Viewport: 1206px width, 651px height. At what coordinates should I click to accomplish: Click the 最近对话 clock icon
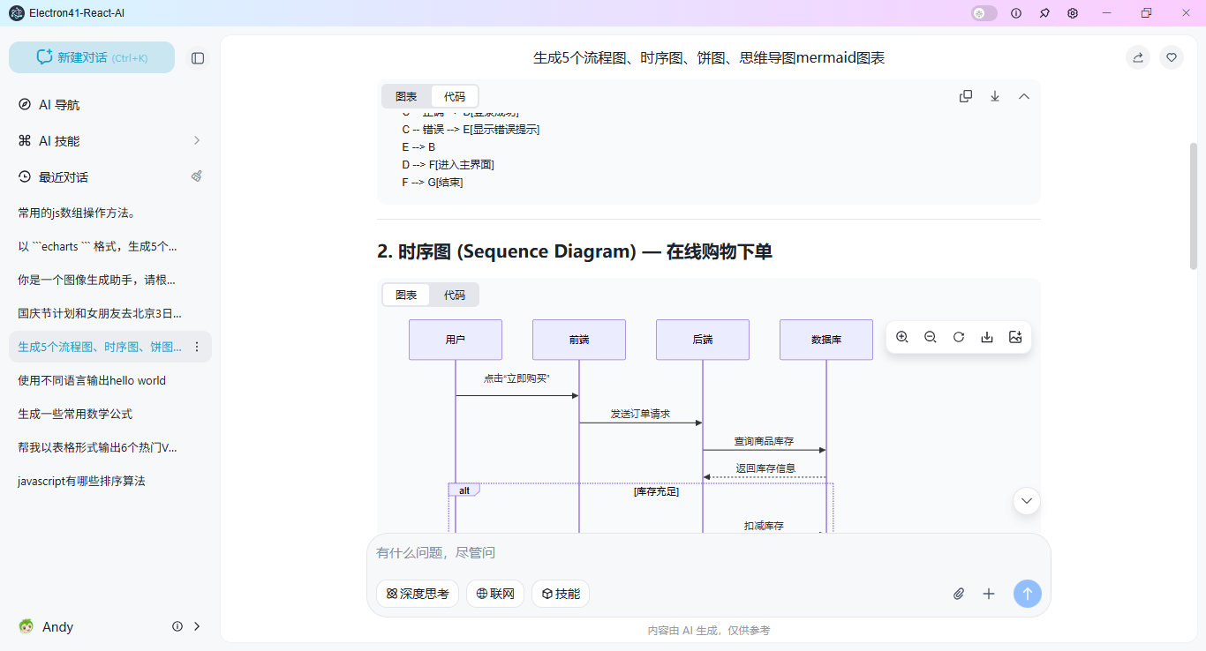pyautogui.click(x=25, y=176)
